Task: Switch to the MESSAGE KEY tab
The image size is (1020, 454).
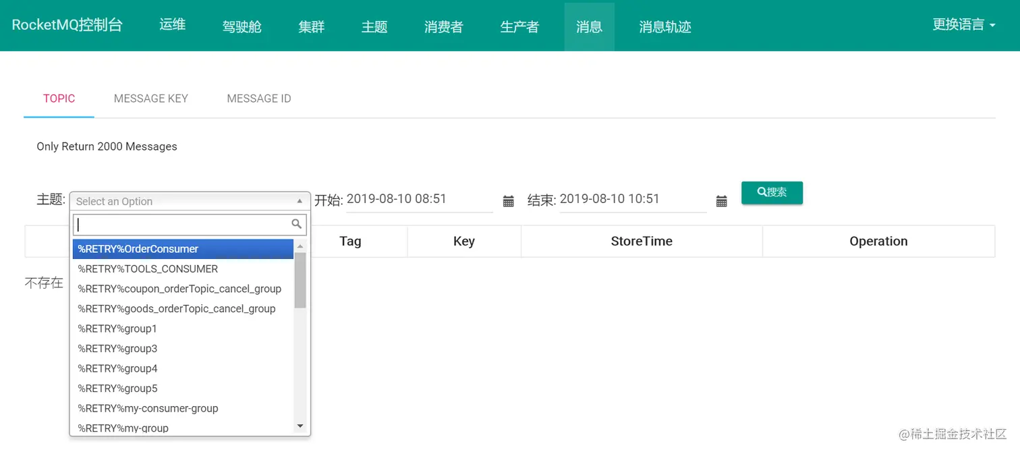Action: point(150,98)
